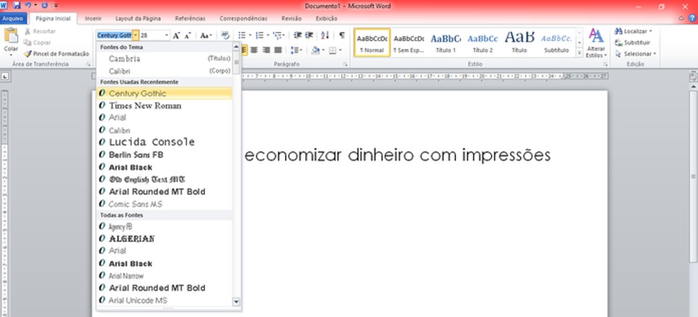698x317 pixels.
Task: Switch to the Referências tab
Action: tap(190, 18)
